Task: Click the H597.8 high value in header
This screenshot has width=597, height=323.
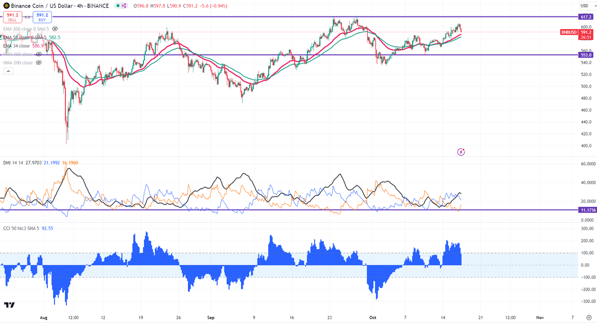Action: click(158, 5)
